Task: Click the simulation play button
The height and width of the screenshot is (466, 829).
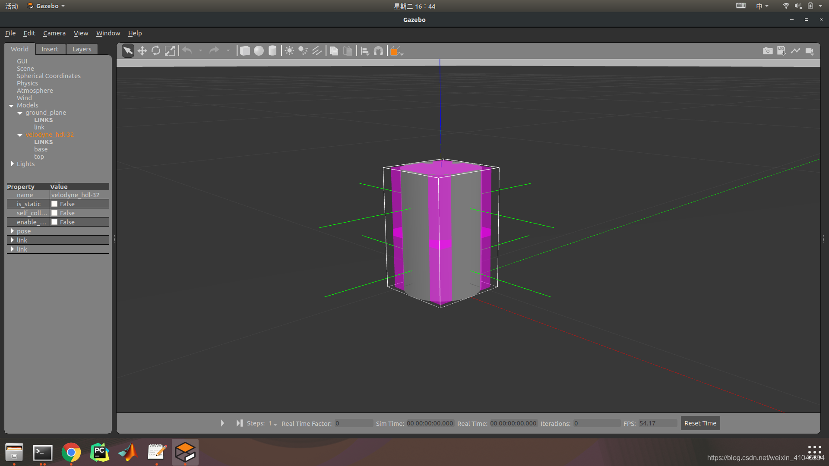Action: [221, 423]
